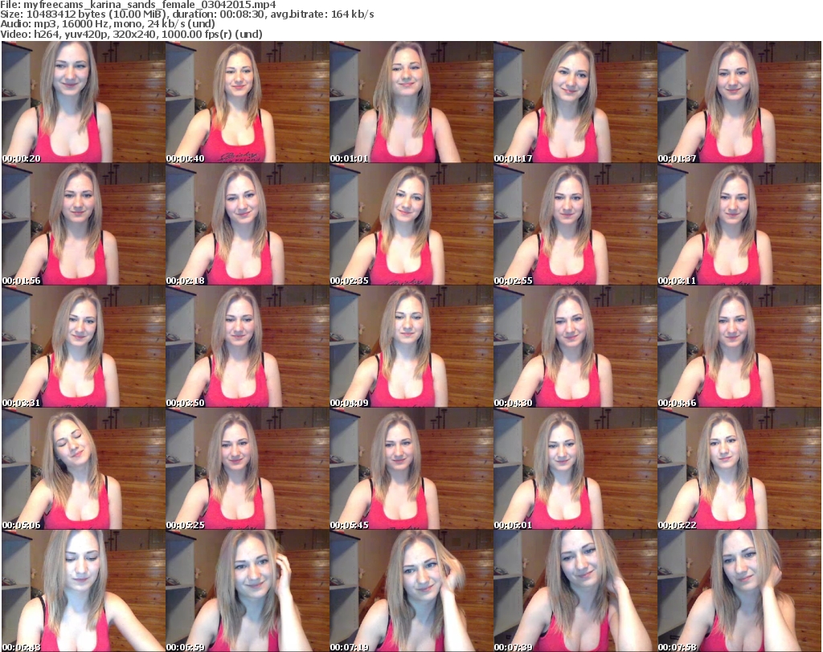Pick the frame timestamped 00:03:50
The width and height of the screenshot is (823, 652).
(x=248, y=347)
